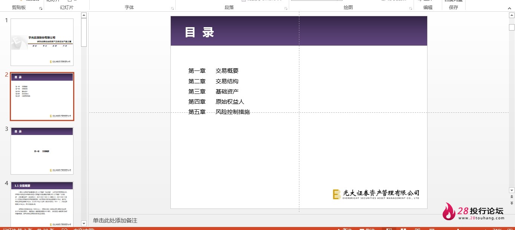The image size is (515, 230).
Task: Click the 原始权益人 entry on the slide
Action: point(230,102)
